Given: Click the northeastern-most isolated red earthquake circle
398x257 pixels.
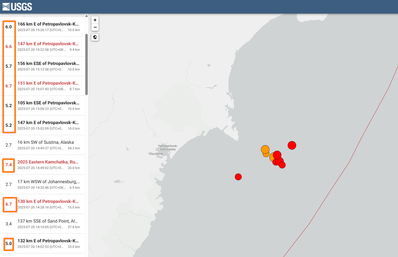Looking at the screenshot, I should [292, 145].
